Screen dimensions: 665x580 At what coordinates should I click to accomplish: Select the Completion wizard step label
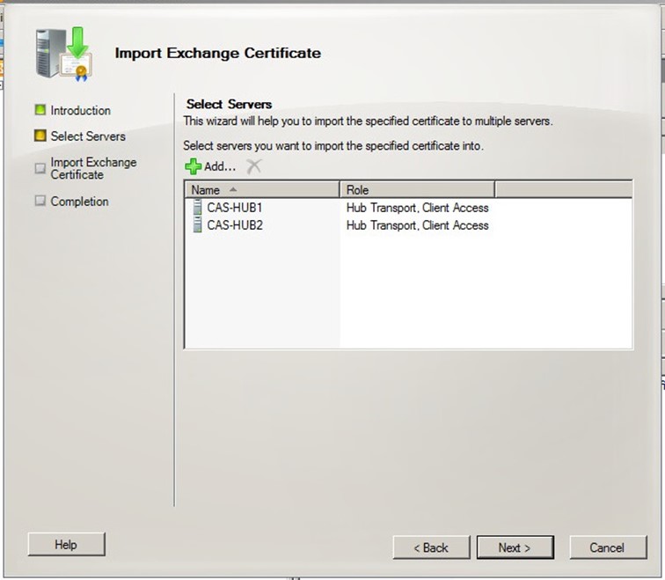(79, 202)
